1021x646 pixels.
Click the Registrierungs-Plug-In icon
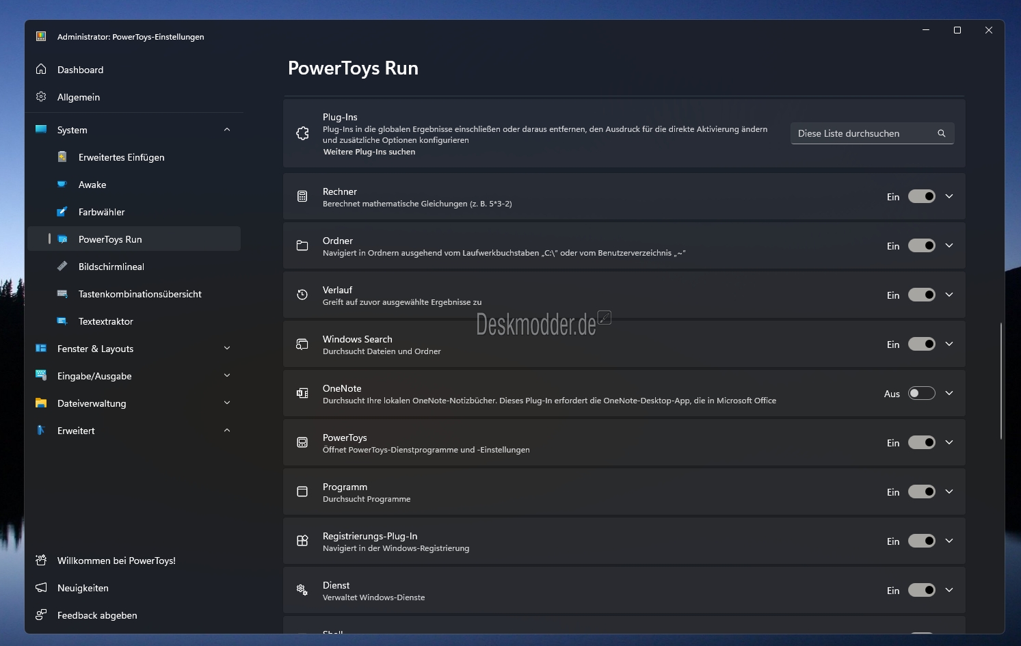pos(302,541)
